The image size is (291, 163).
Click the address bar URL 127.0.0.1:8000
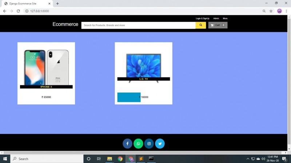click(40, 11)
